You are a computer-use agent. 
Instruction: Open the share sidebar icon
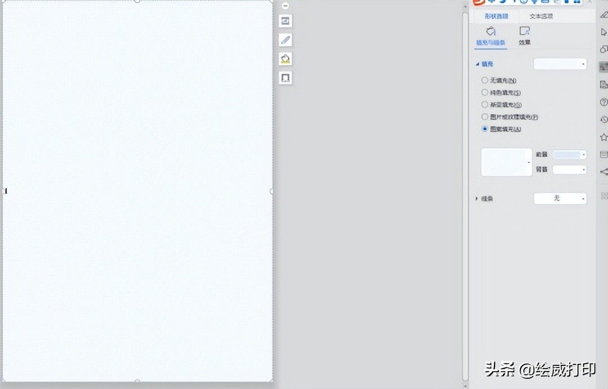click(603, 172)
